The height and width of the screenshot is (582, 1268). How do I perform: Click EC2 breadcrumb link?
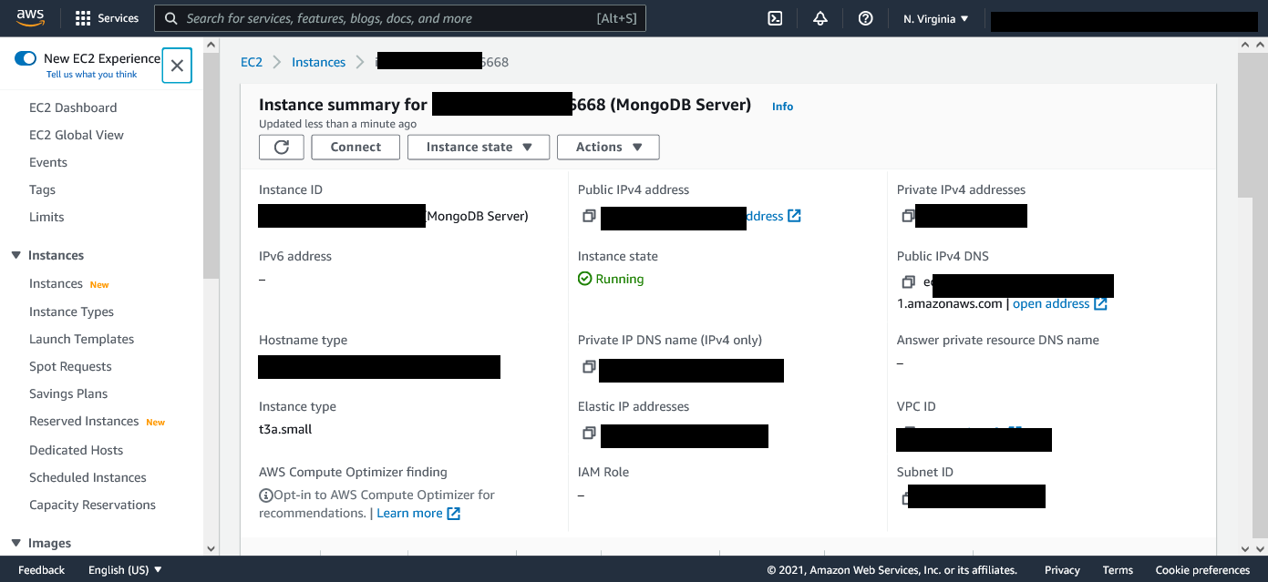[252, 62]
